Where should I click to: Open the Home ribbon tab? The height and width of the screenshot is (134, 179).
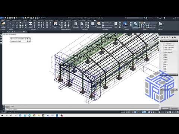(x=3, y=20)
